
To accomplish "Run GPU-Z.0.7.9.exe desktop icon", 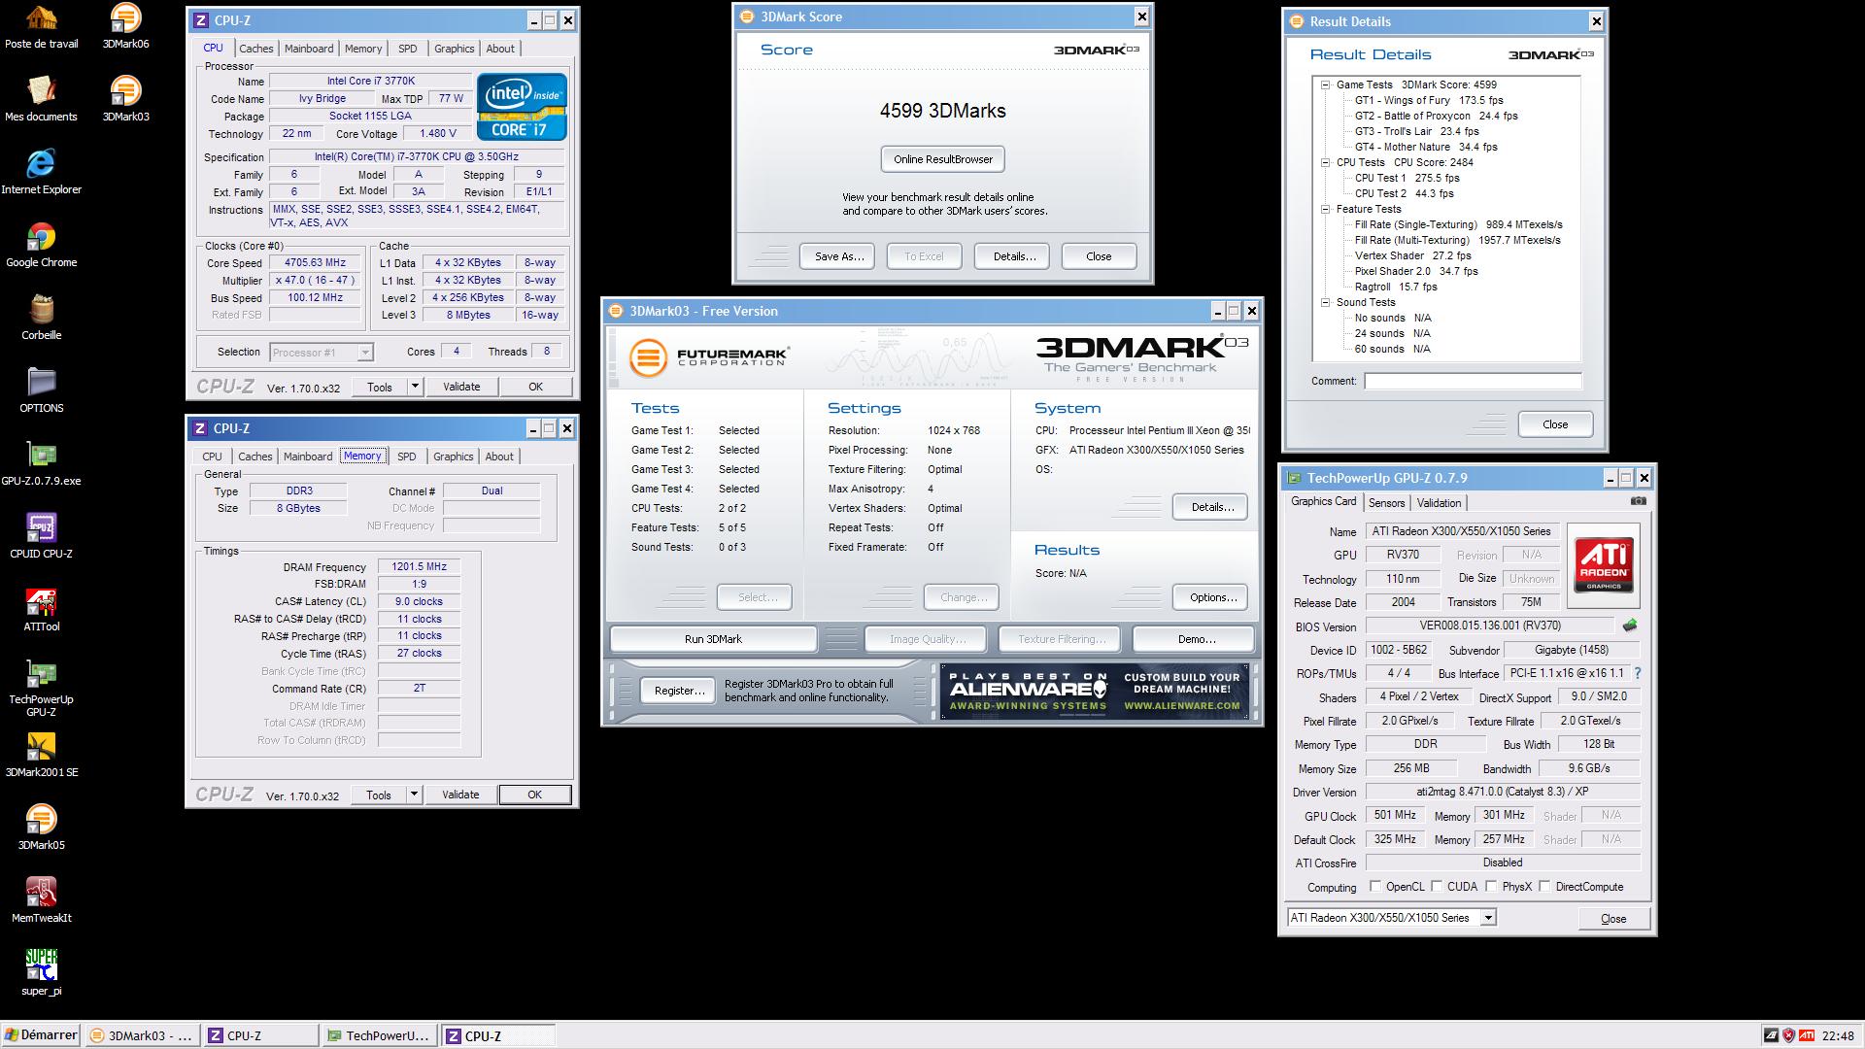I will (41, 462).
